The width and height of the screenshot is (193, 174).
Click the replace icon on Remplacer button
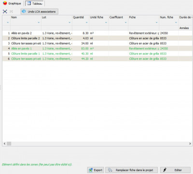[110, 170]
